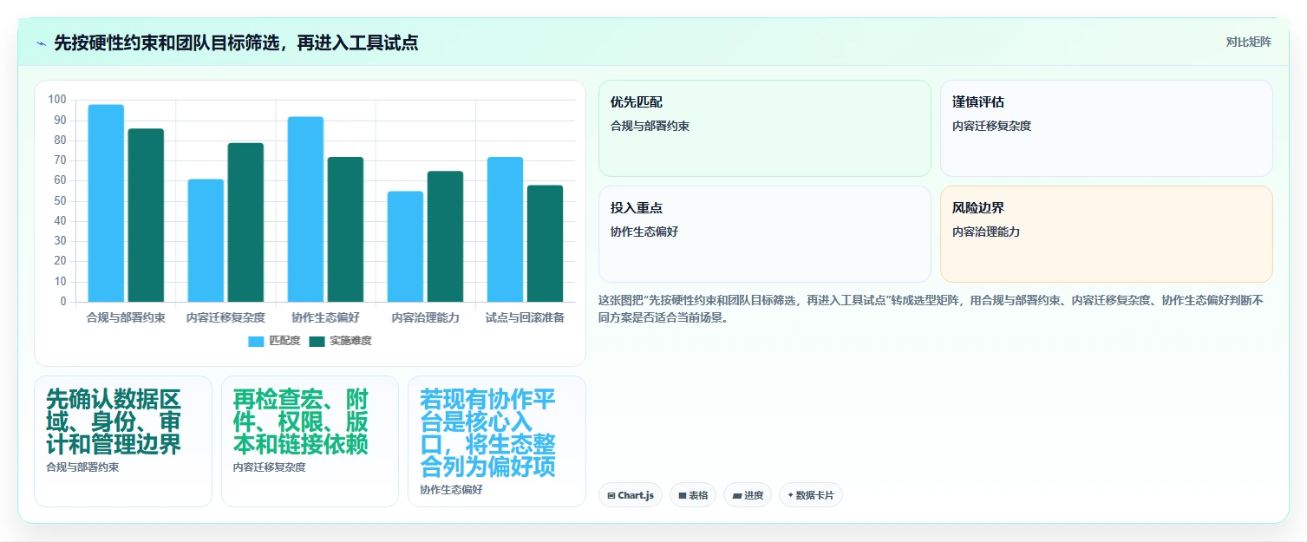Click the description paragraph starting with 这张图把

click(935, 309)
